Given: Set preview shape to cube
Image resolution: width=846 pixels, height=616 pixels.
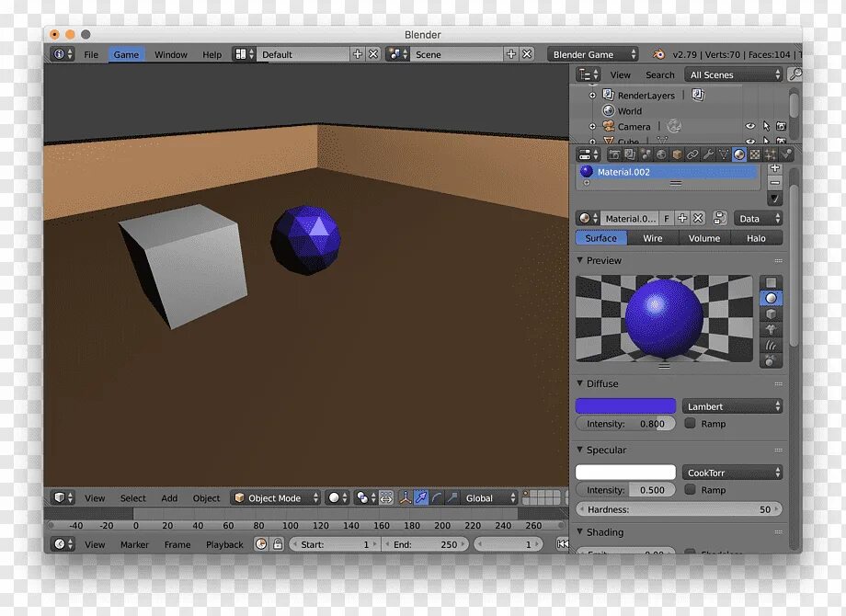Looking at the screenshot, I should (771, 314).
